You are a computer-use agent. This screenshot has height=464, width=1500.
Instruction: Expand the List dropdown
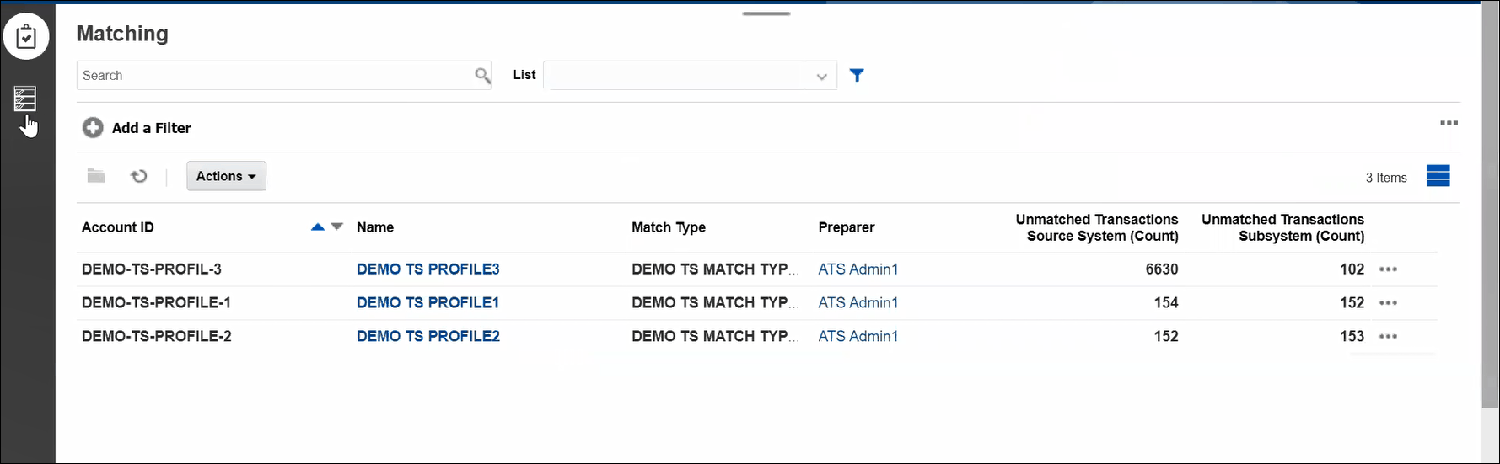tap(821, 77)
